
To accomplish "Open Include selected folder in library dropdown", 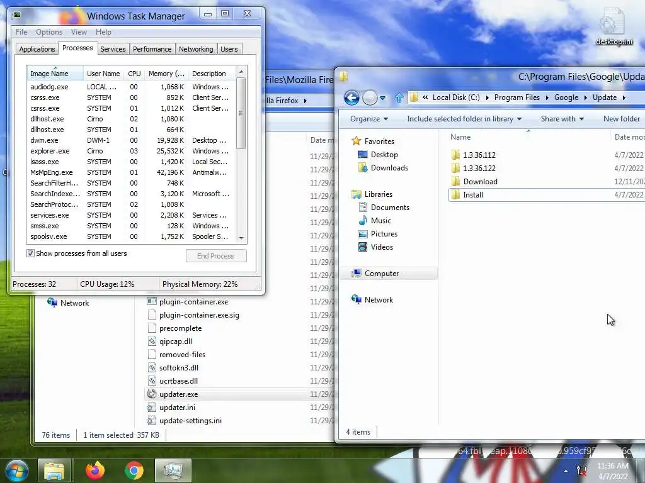I will tap(464, 119).
